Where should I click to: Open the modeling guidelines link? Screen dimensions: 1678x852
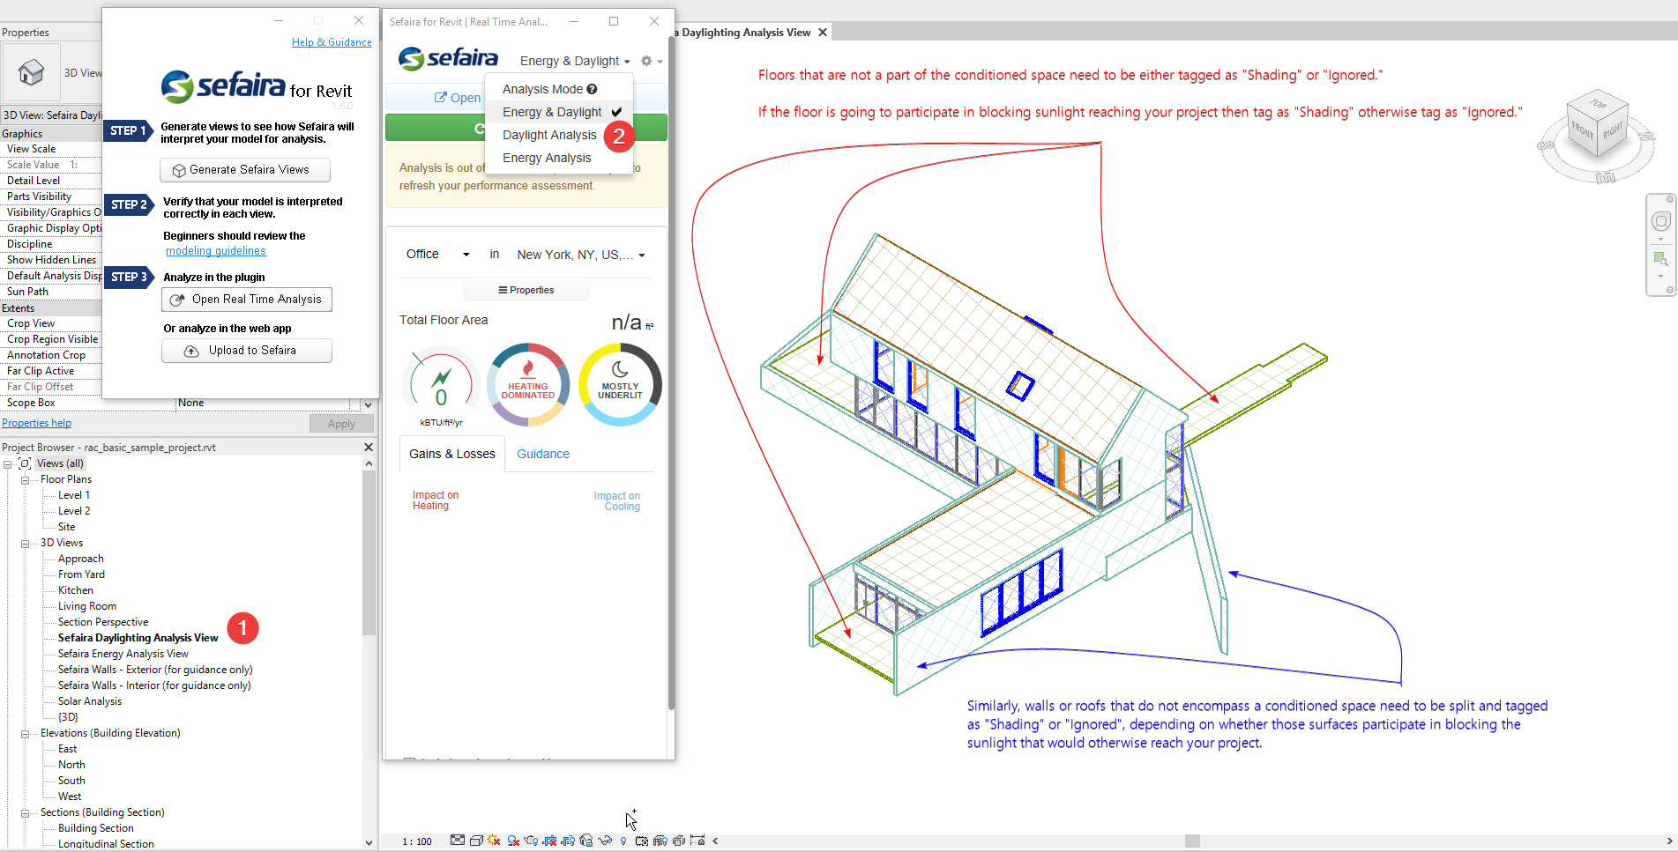(216, 251)
